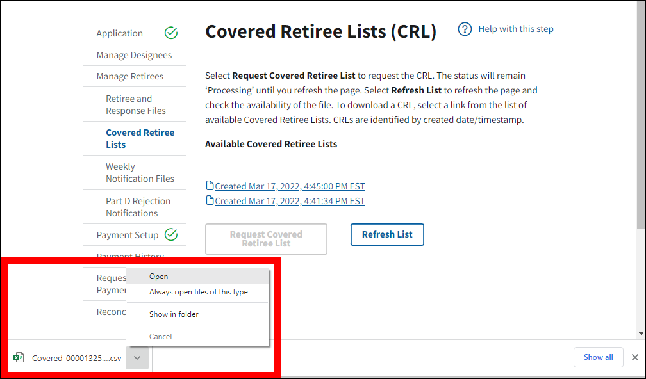This screenshot has width=646, height=379.
Task: Select Open from the context menu
Action: (x=159, y=277)
